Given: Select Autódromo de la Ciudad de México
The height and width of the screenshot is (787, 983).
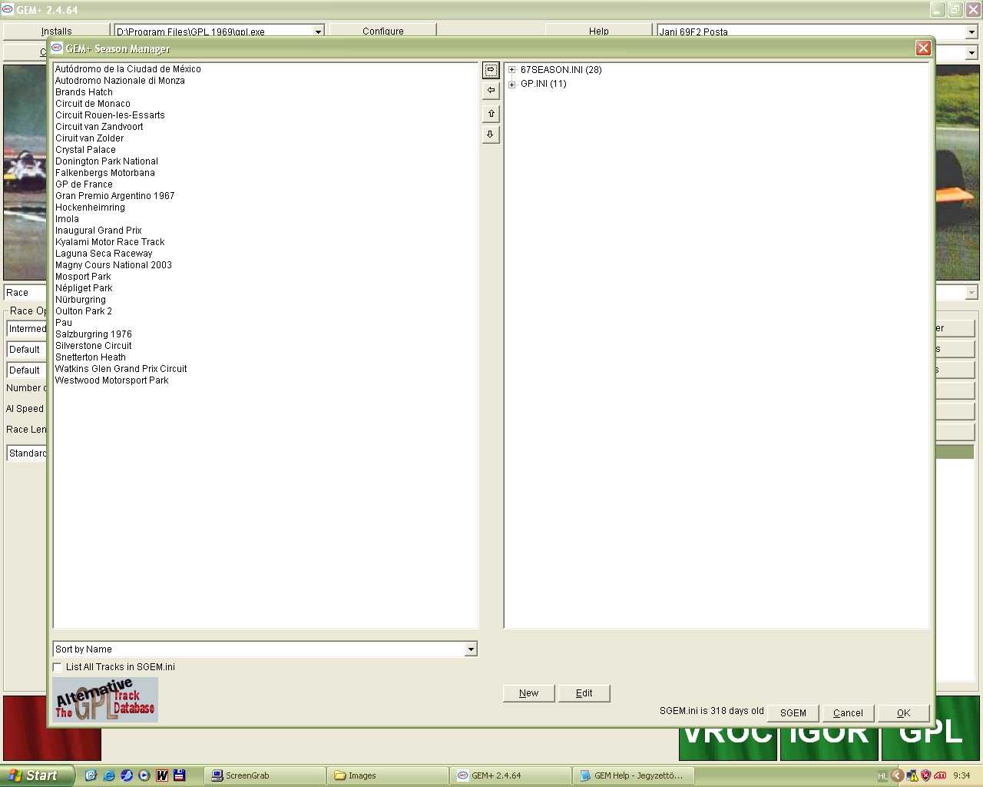Looking at the screenshot, I should [x=128, y=69].
